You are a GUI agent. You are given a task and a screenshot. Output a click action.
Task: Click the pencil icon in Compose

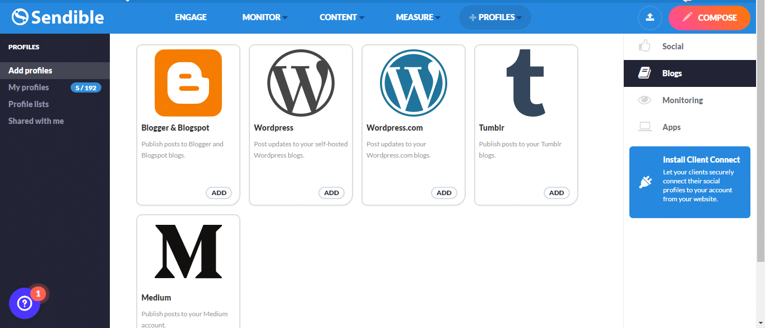pyautogui.click(x=688, y=17)
